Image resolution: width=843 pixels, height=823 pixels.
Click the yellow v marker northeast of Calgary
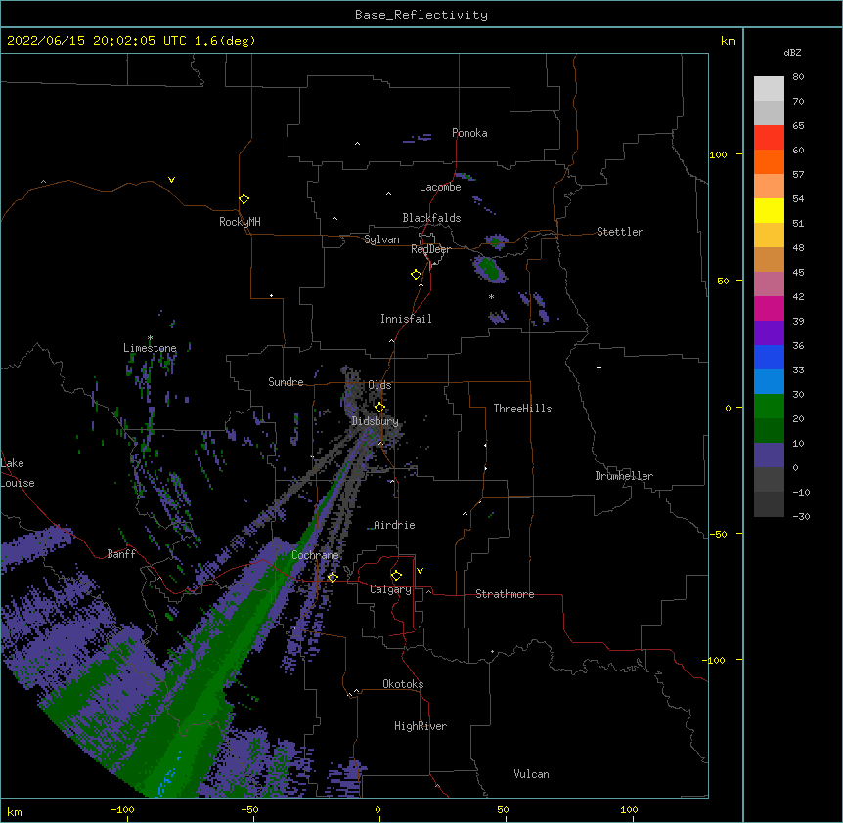click(x=420, y=571)
